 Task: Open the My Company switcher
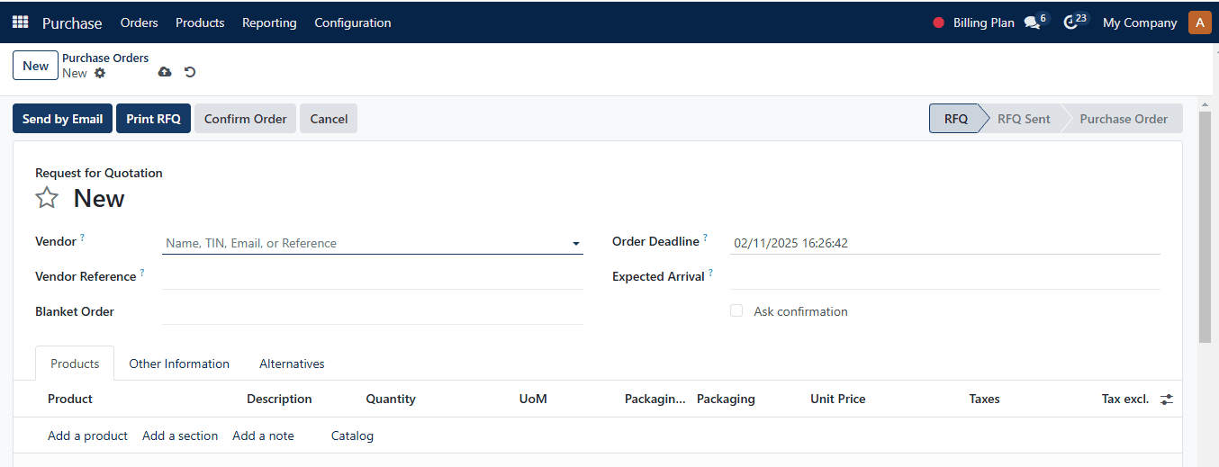[x=1140, y=22]
